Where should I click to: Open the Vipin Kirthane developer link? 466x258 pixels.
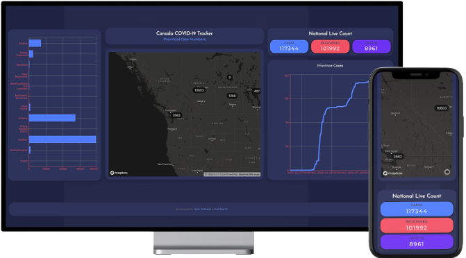pos(202,209)
